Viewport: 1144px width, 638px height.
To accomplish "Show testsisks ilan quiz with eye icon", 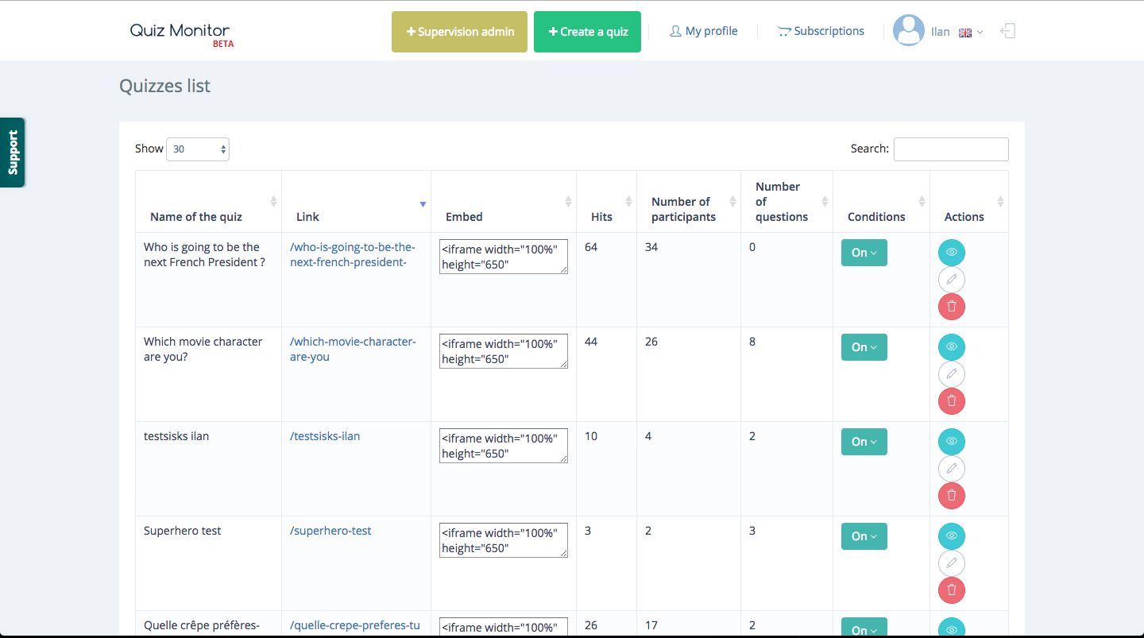I will coord(951,442).
